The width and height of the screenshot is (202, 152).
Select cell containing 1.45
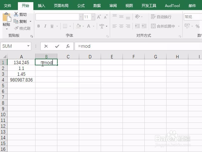[x=22, y=74]
